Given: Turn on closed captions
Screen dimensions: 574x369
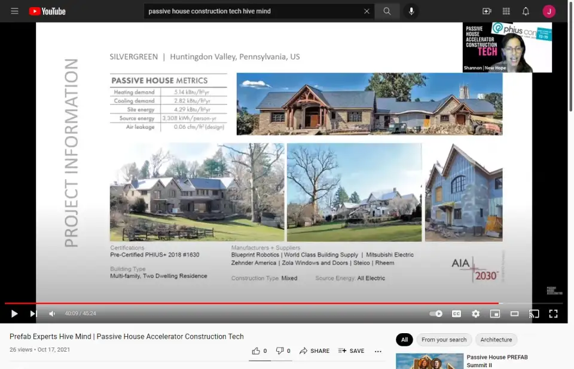Looking at the screenshot, I should [x=456, y=313].
